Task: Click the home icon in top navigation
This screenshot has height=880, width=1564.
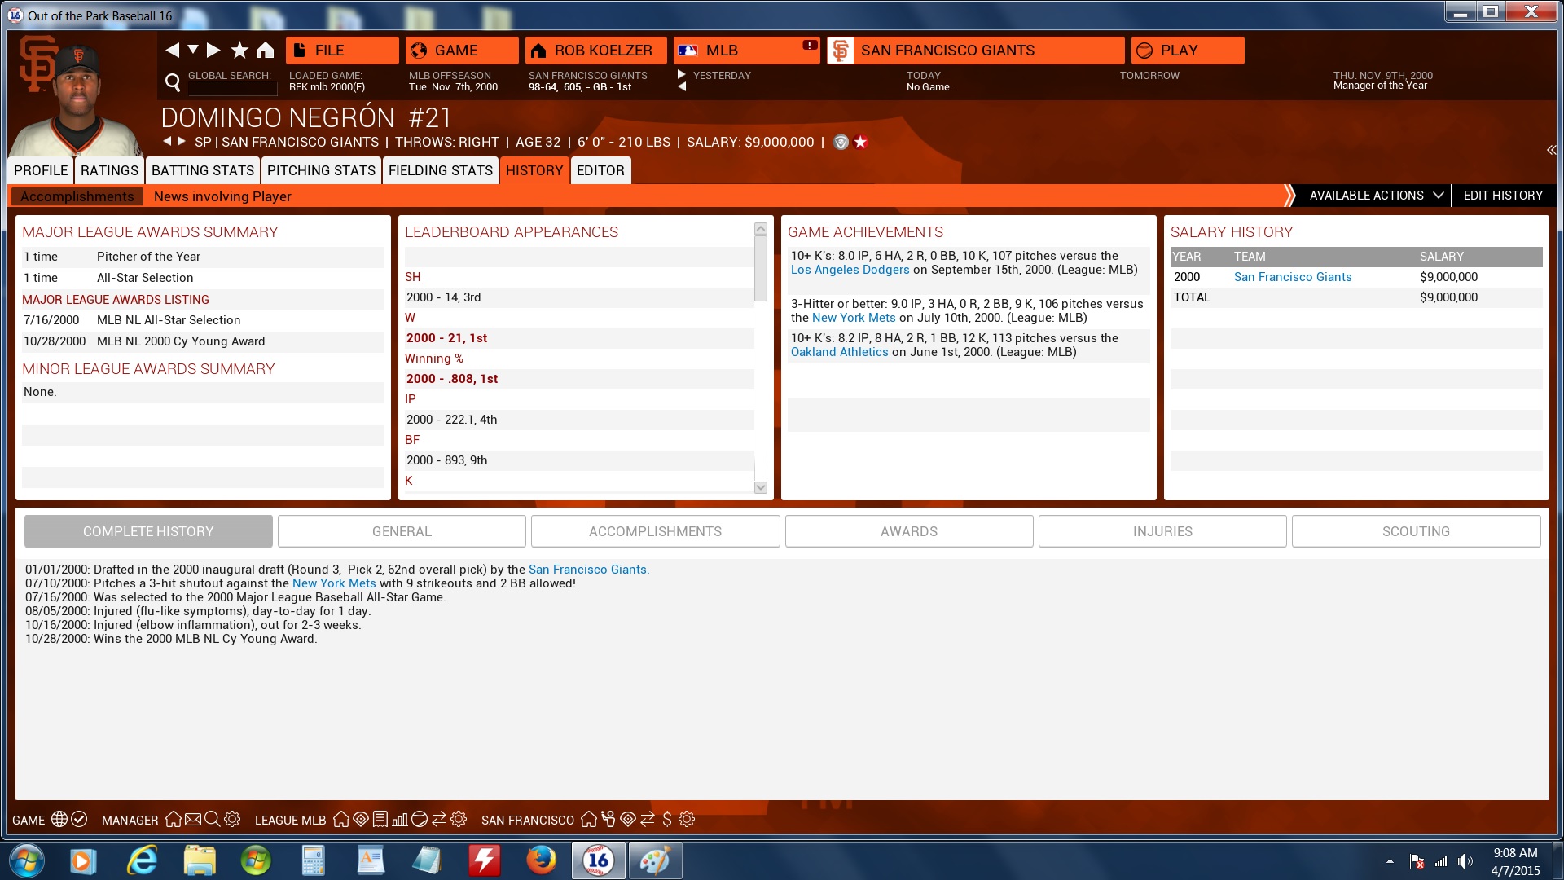Action: pos(266,51)
